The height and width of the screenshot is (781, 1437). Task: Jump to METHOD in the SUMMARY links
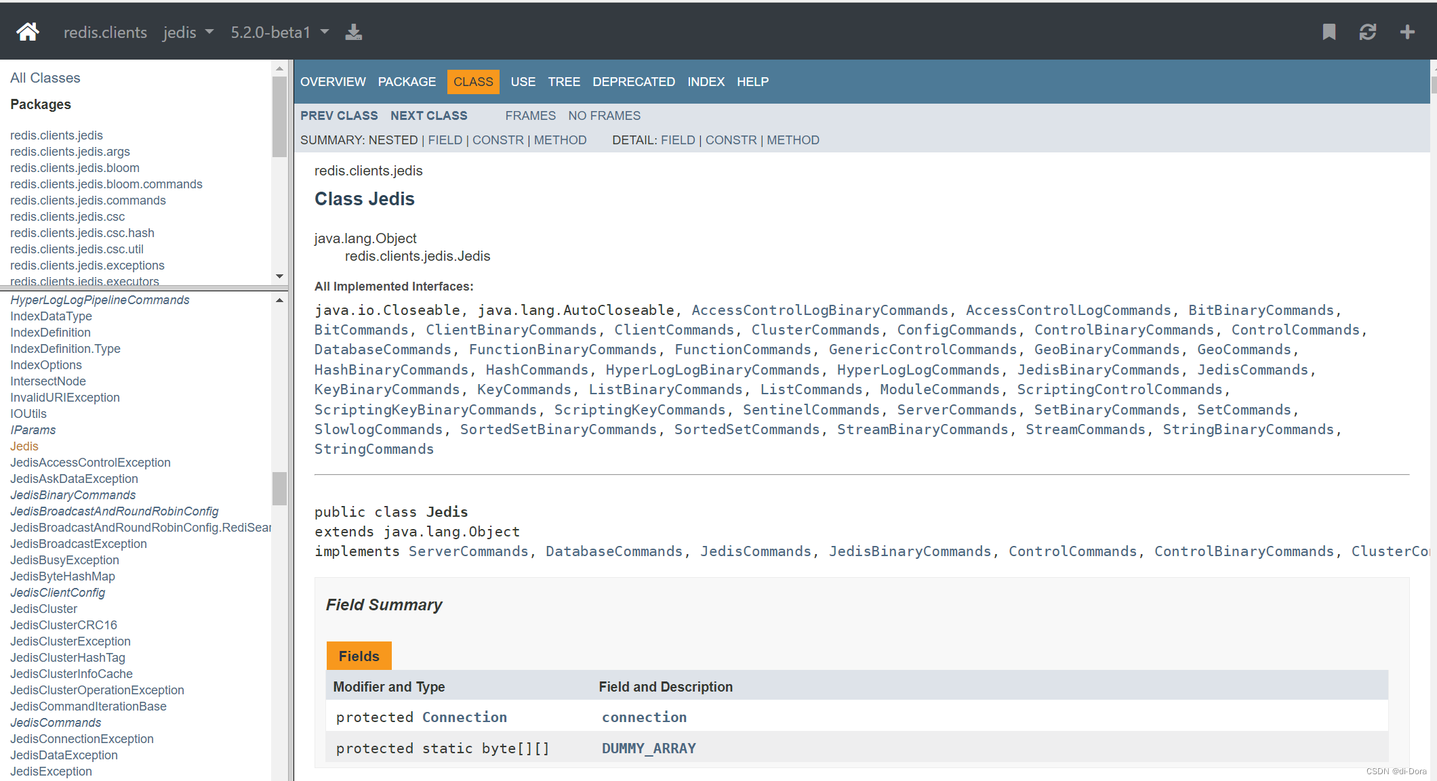[x=561, y=140]
